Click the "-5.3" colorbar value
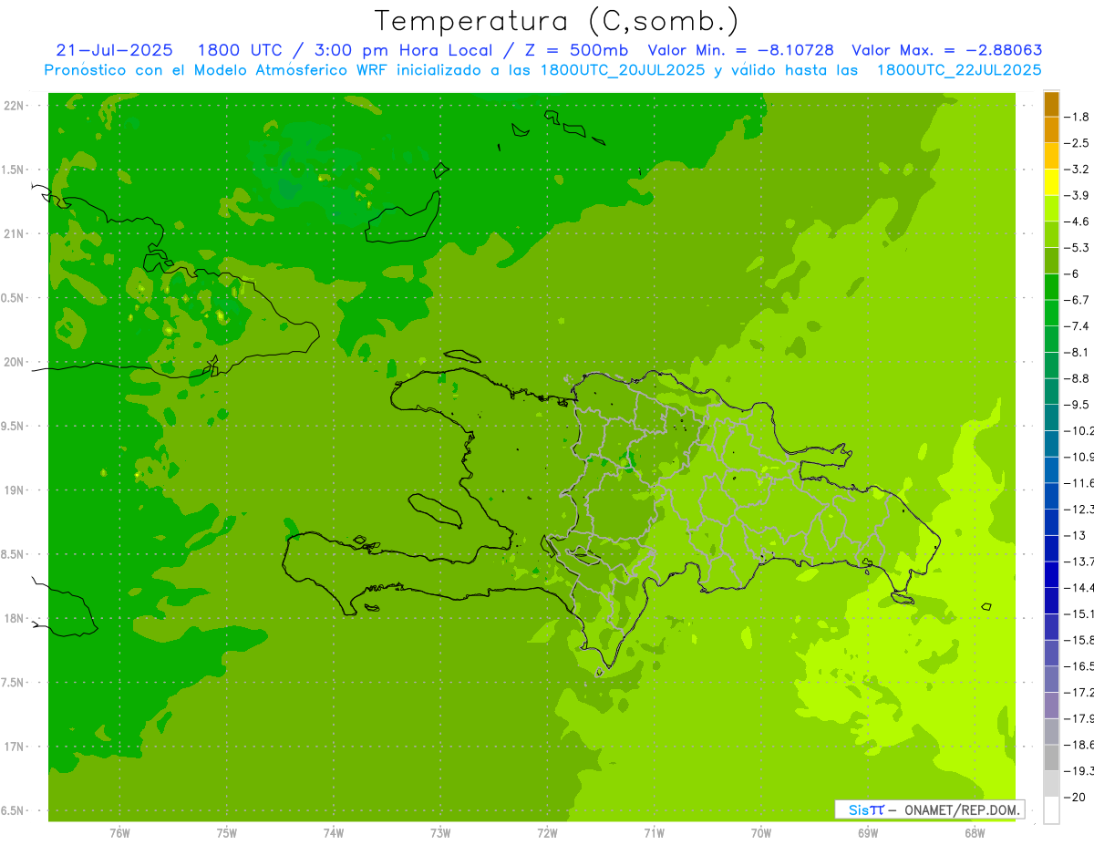This screenshot has height=845, width=1094. (1078, 247)
